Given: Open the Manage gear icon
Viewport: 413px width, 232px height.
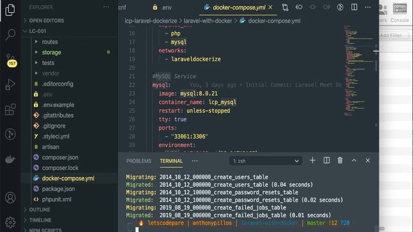Looking at the screenshot, I should (x=10, y=222).
